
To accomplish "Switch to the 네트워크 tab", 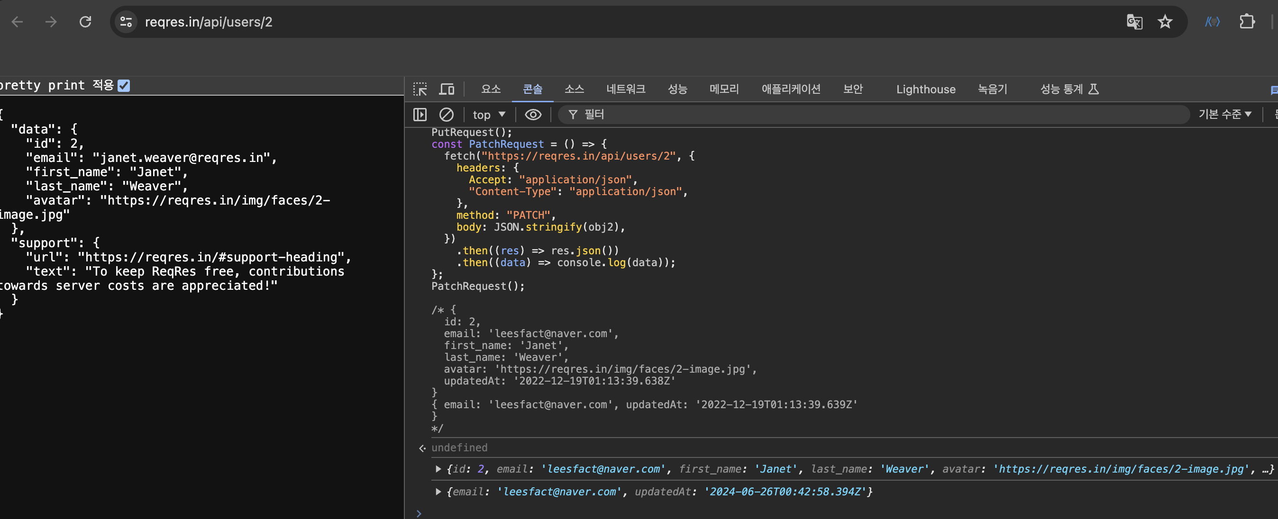I will tap(626, 89).
